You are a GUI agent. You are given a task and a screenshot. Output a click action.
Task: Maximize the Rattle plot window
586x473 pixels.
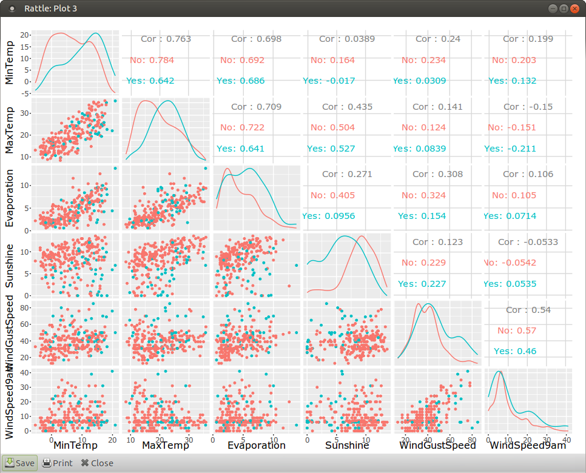point(564,8)
